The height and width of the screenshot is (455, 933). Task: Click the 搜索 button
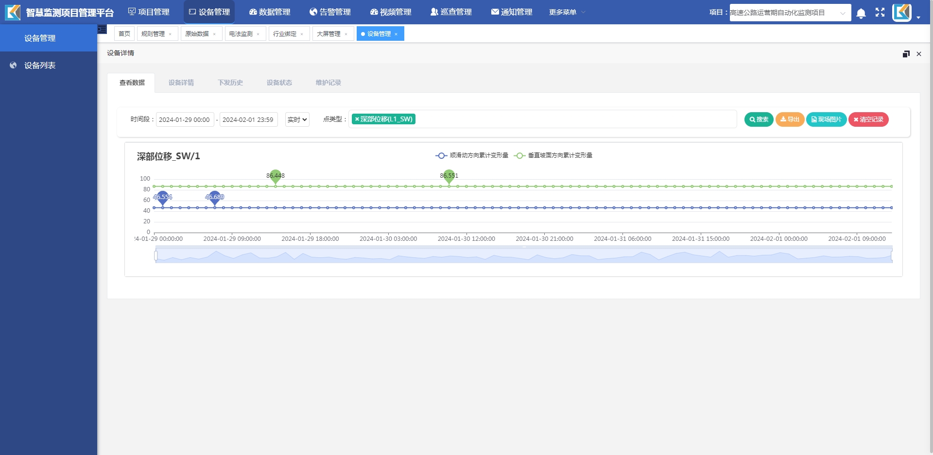tap(759, 119)
